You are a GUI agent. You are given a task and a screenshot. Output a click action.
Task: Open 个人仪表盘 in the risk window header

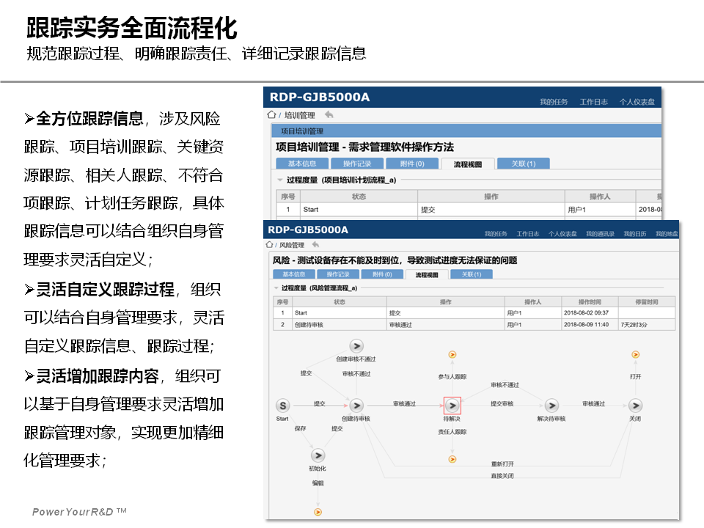coord(562,234)
